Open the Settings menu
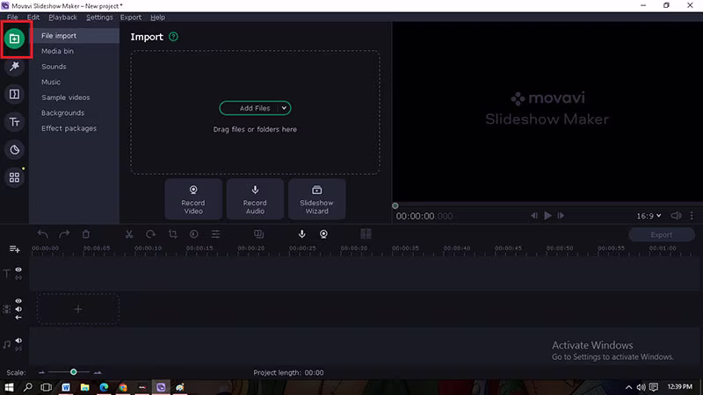 click(99, 18)
